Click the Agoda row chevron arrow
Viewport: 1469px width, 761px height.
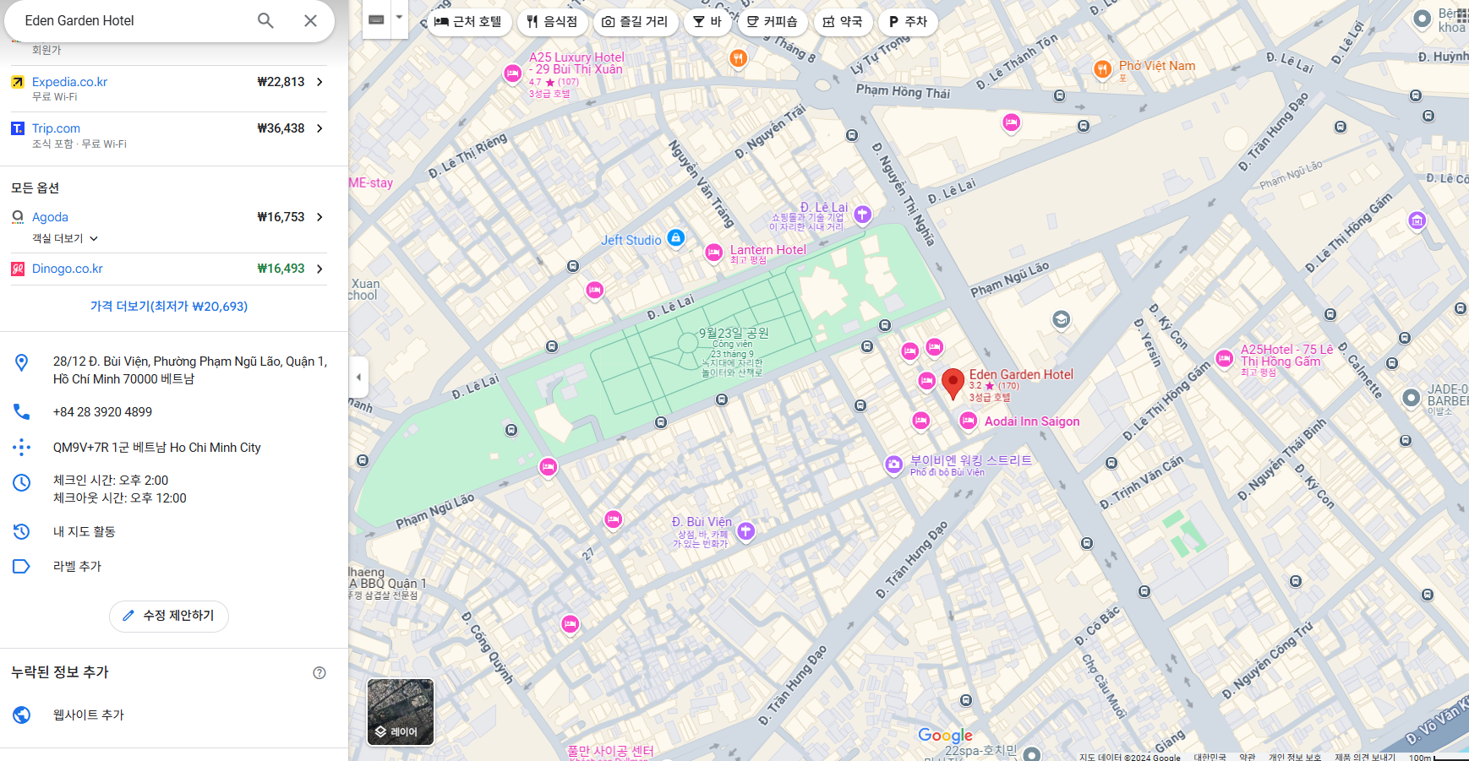tap(319, 217)
